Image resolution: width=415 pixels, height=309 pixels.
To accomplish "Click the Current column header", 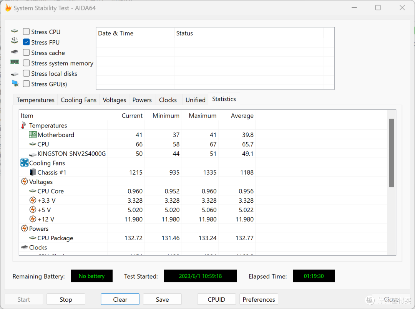I will click(126, 116).
